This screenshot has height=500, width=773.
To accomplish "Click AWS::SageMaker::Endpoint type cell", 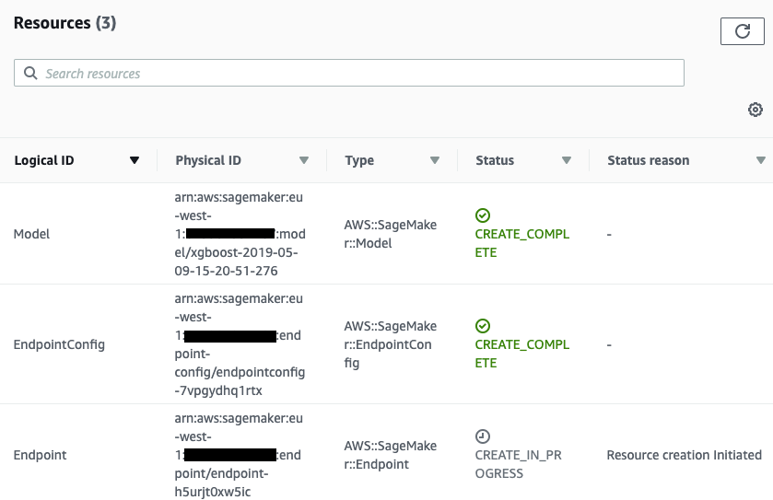I will pyautogui.click(x=391, y=455).
